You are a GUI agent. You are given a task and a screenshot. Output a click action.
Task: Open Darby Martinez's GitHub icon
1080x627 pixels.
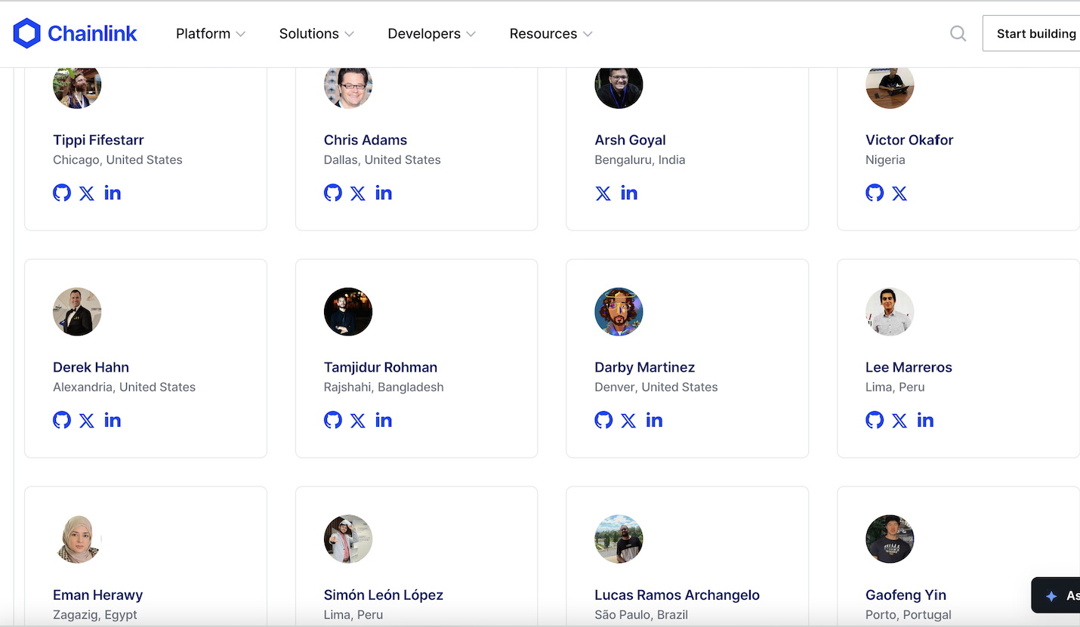[x=603, y=420]
